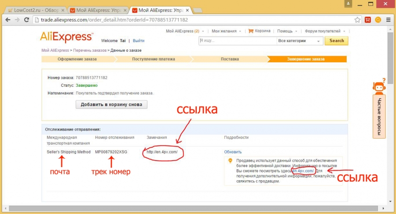Click the vertical scrollbar up arrow

(x=390, y=29)
